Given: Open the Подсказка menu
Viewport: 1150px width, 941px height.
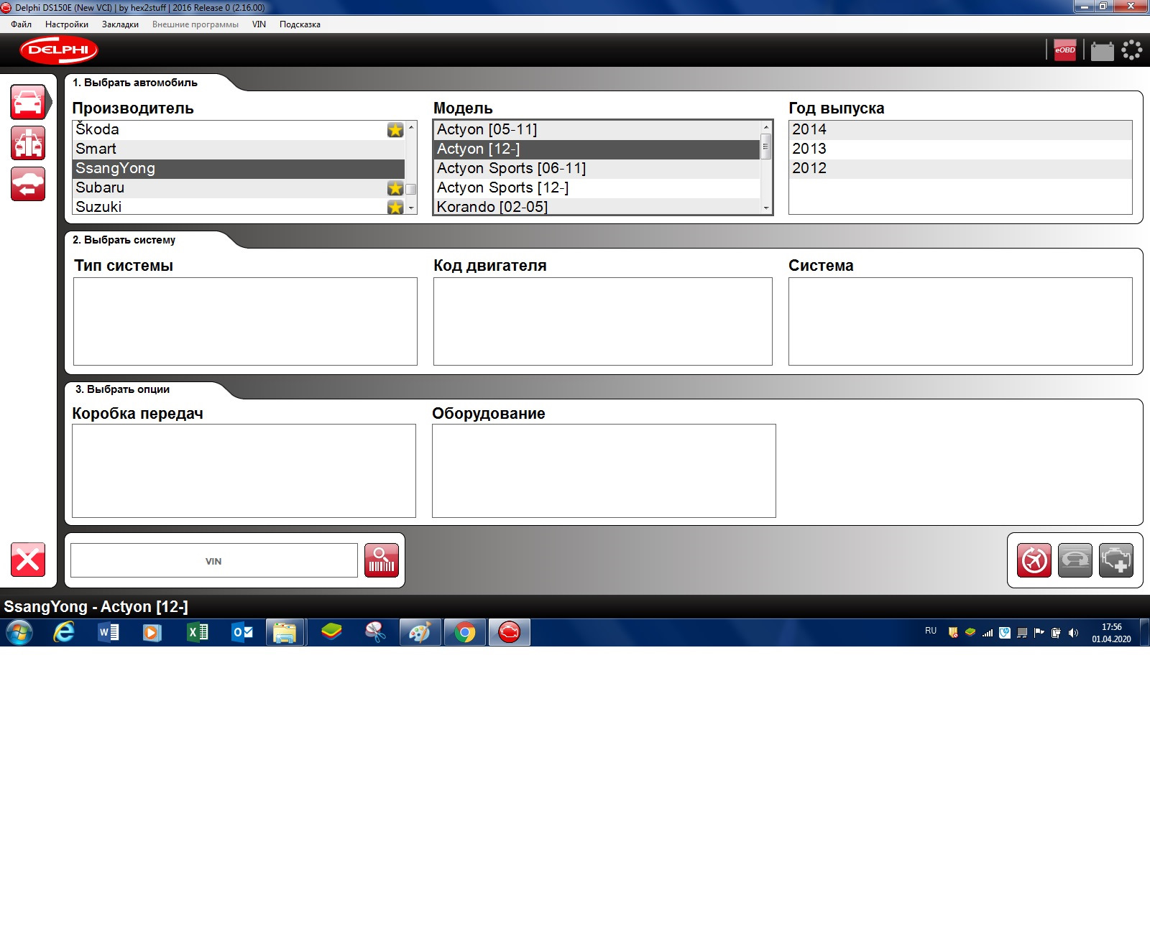Looking at the screenshot, I should pos(300,24).
